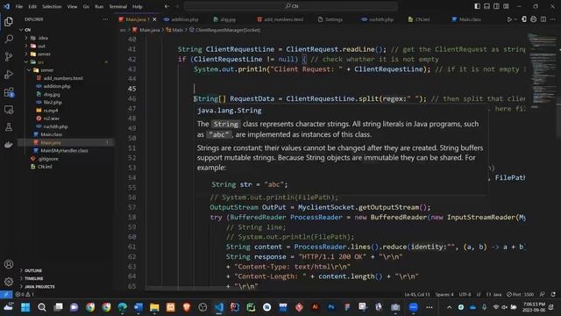This screenshot has height=316, width=561.
Task: Click the Ln 45, Col 11 cursor position
Action: 417,295
